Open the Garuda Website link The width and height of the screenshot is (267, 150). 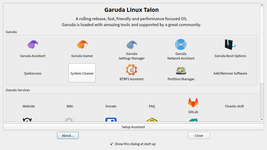pyautogui.click(x=29, y=106)
